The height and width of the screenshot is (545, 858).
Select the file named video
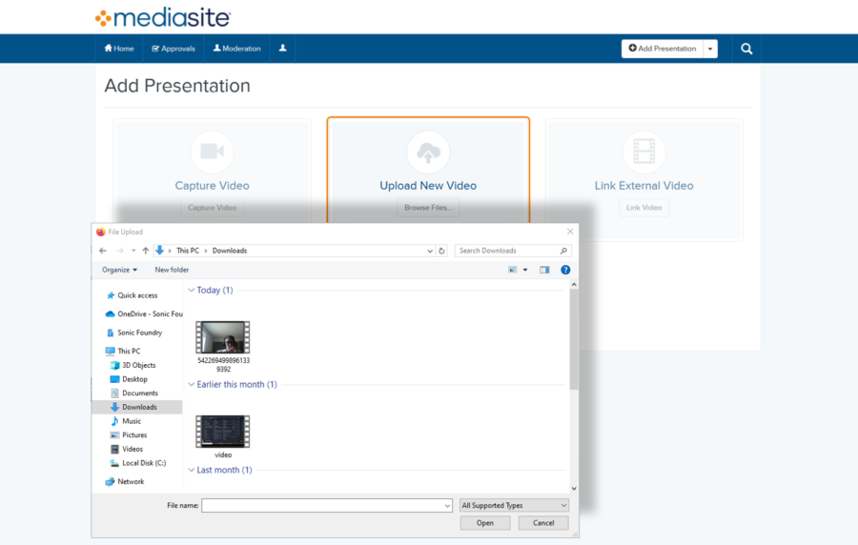click(x=223, y=436)
